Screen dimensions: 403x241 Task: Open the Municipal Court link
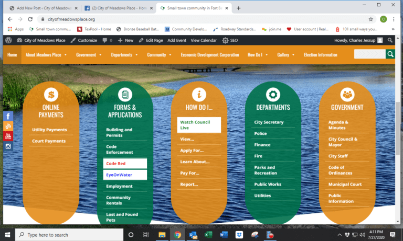point(345,184)
